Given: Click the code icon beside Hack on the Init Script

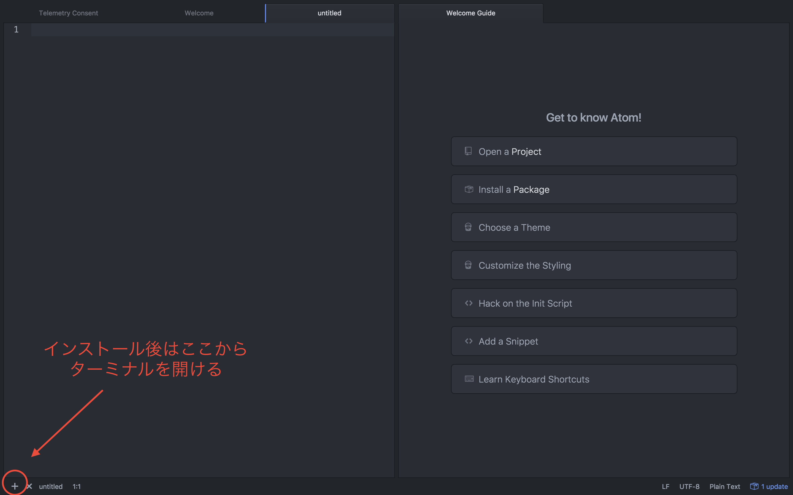Looking at the screenshot, I should 469,303.
